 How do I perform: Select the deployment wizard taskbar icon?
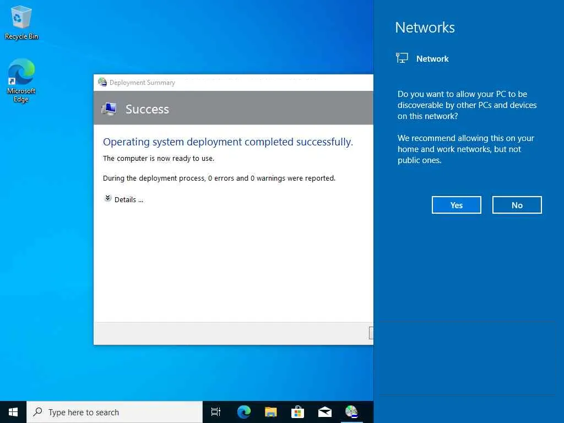(x=351, y=412)
